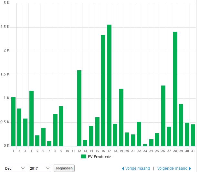Viewport: 199px width, 172px height.
Task: Select the bar for day 29
Action: tap(181, 125)
